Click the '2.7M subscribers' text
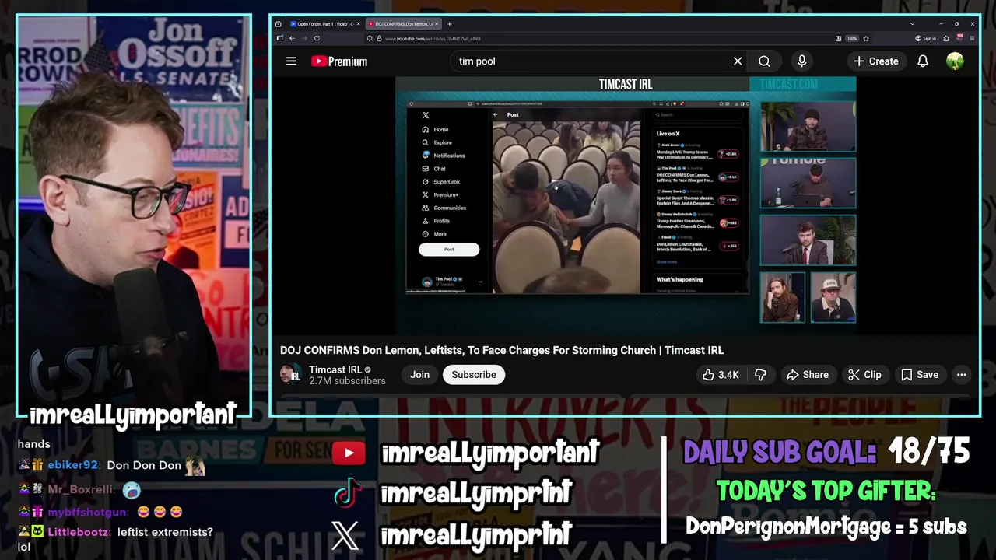 tap(347, 381)
